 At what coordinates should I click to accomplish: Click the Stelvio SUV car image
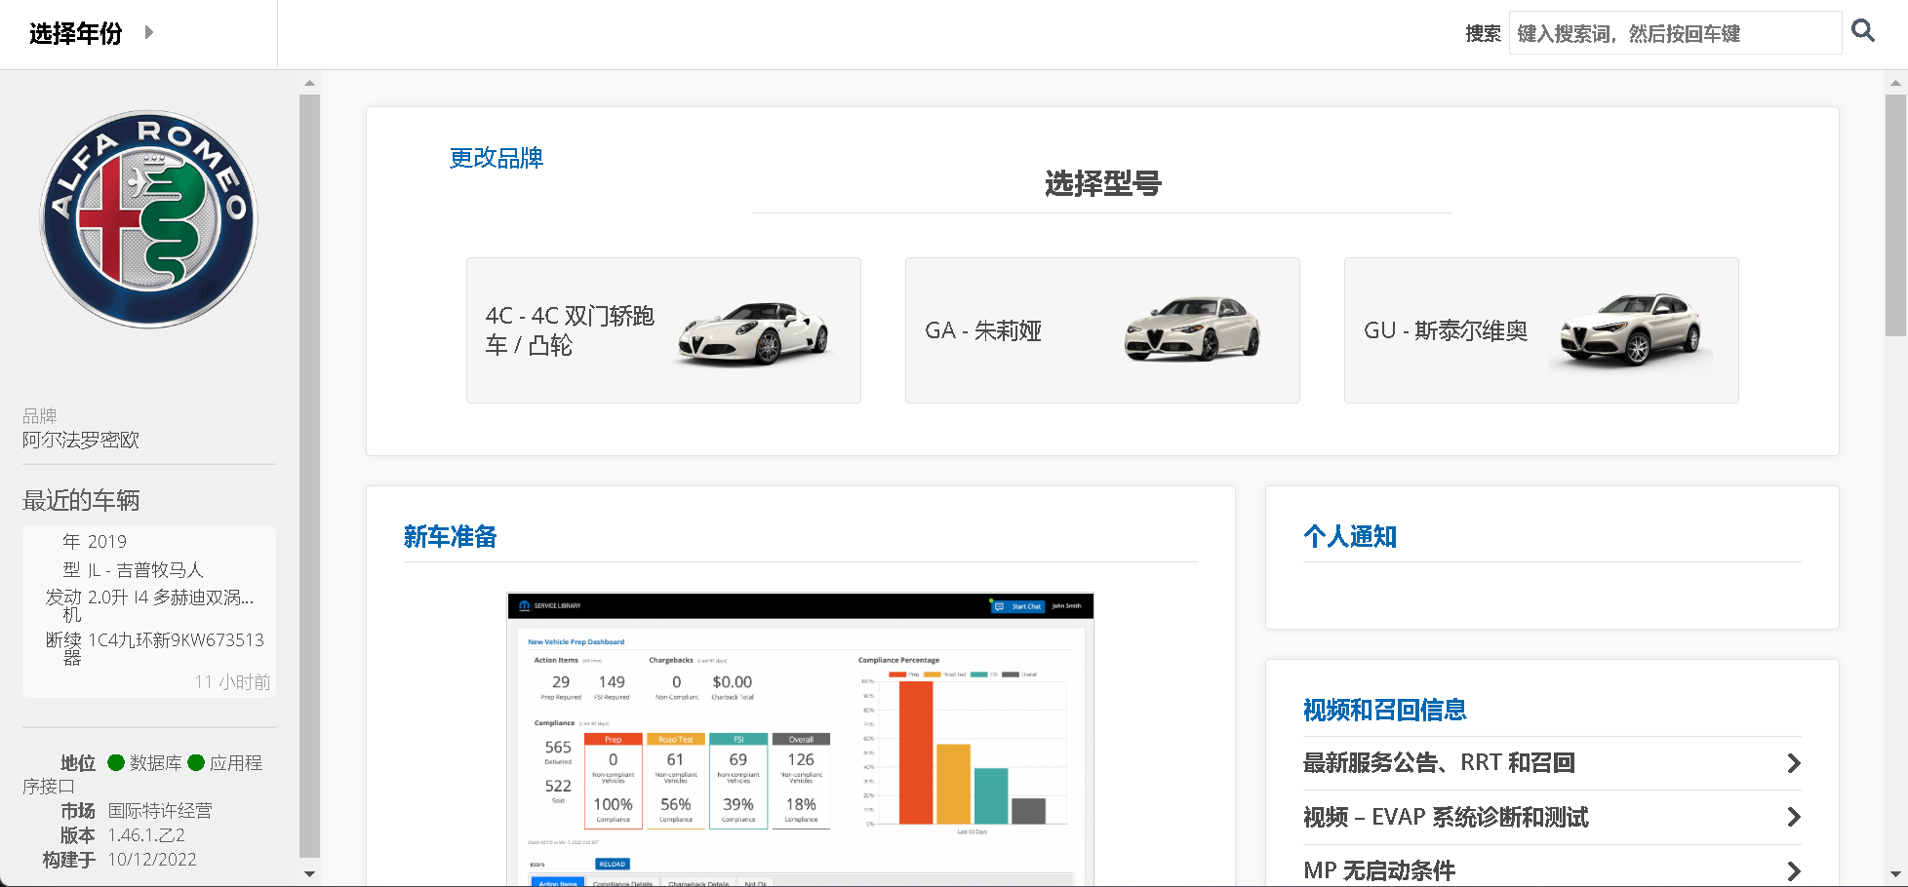[1630, 330]
